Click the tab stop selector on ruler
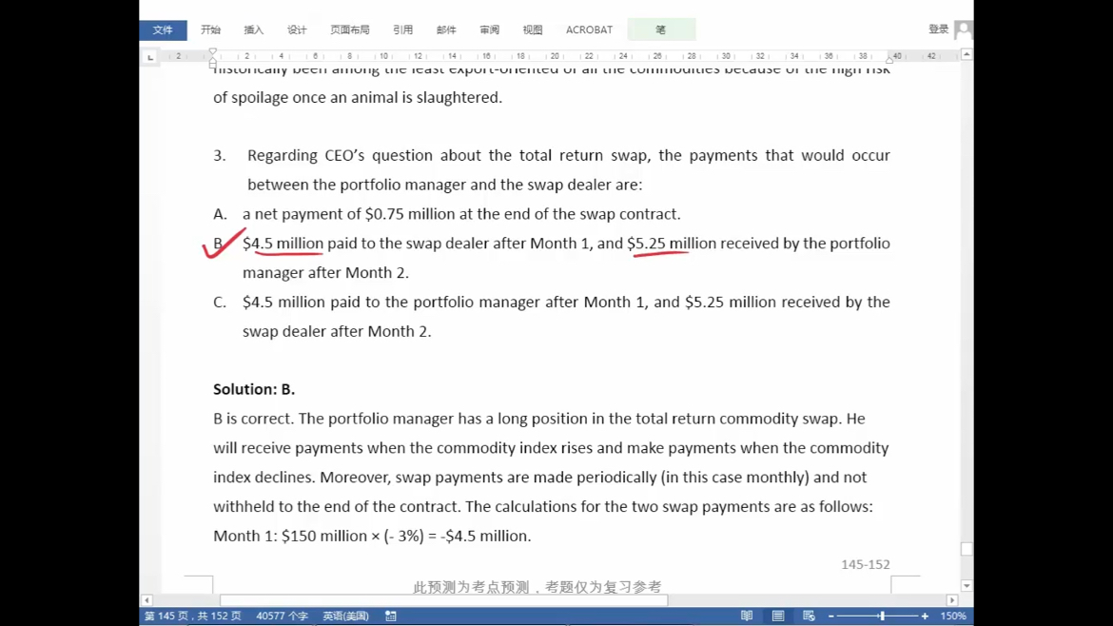 150,57
